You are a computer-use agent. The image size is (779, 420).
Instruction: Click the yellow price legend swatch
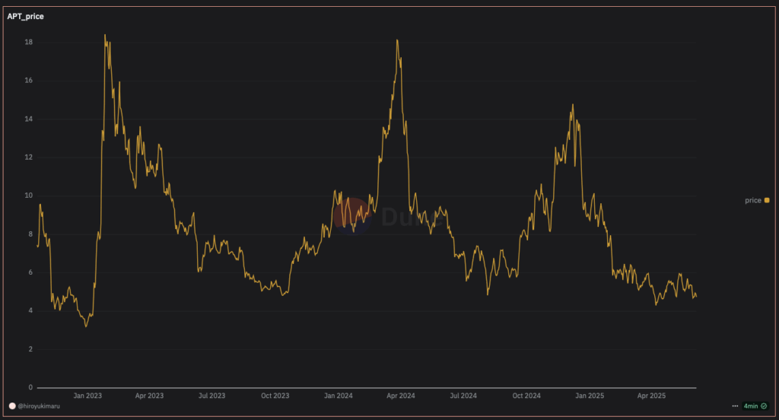[767, 200]
